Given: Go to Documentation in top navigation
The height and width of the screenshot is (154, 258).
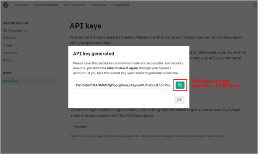Looking at the screenshot, I should click(46, 5).
